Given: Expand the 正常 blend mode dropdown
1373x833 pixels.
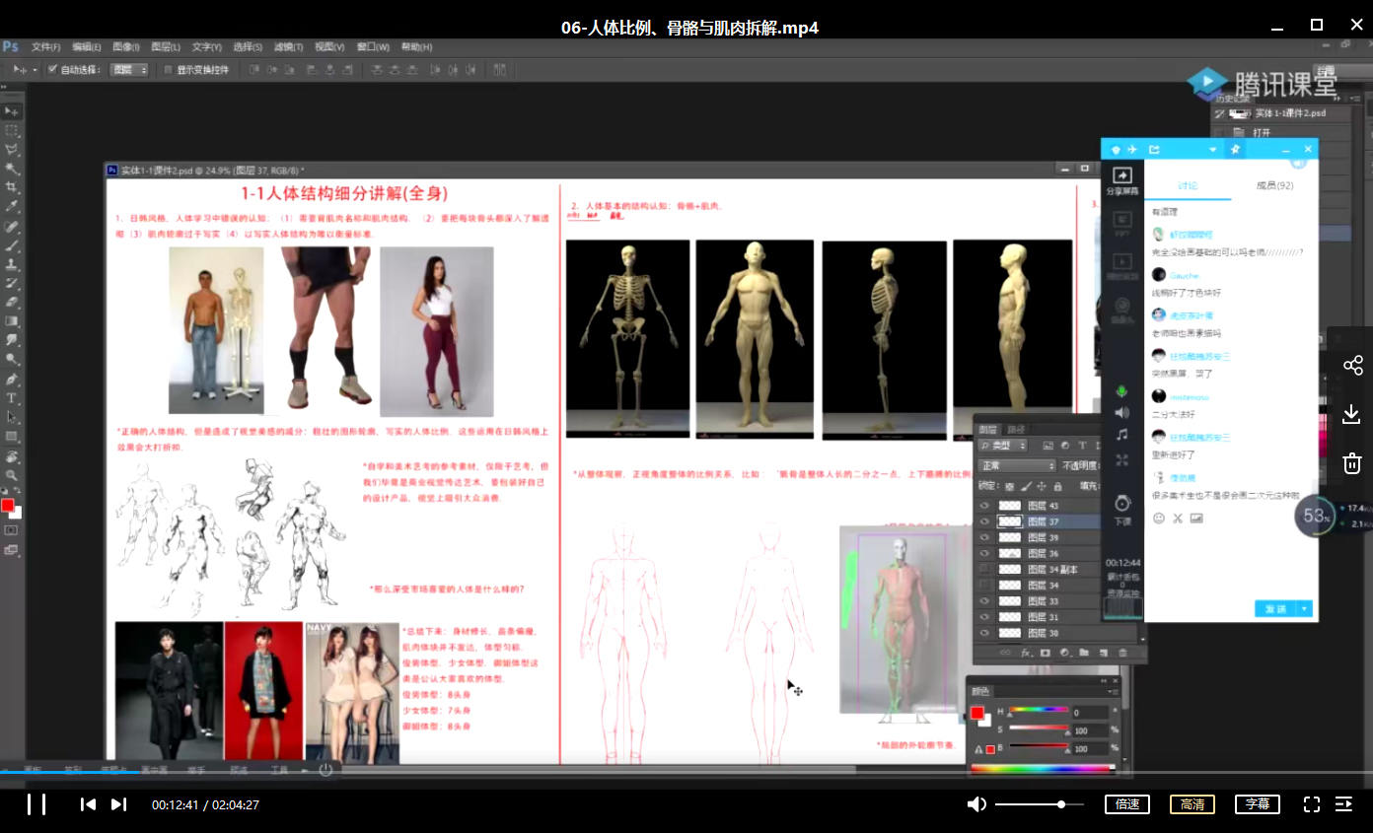Looking at the screenshot, I should click(x=1016, y=465).
